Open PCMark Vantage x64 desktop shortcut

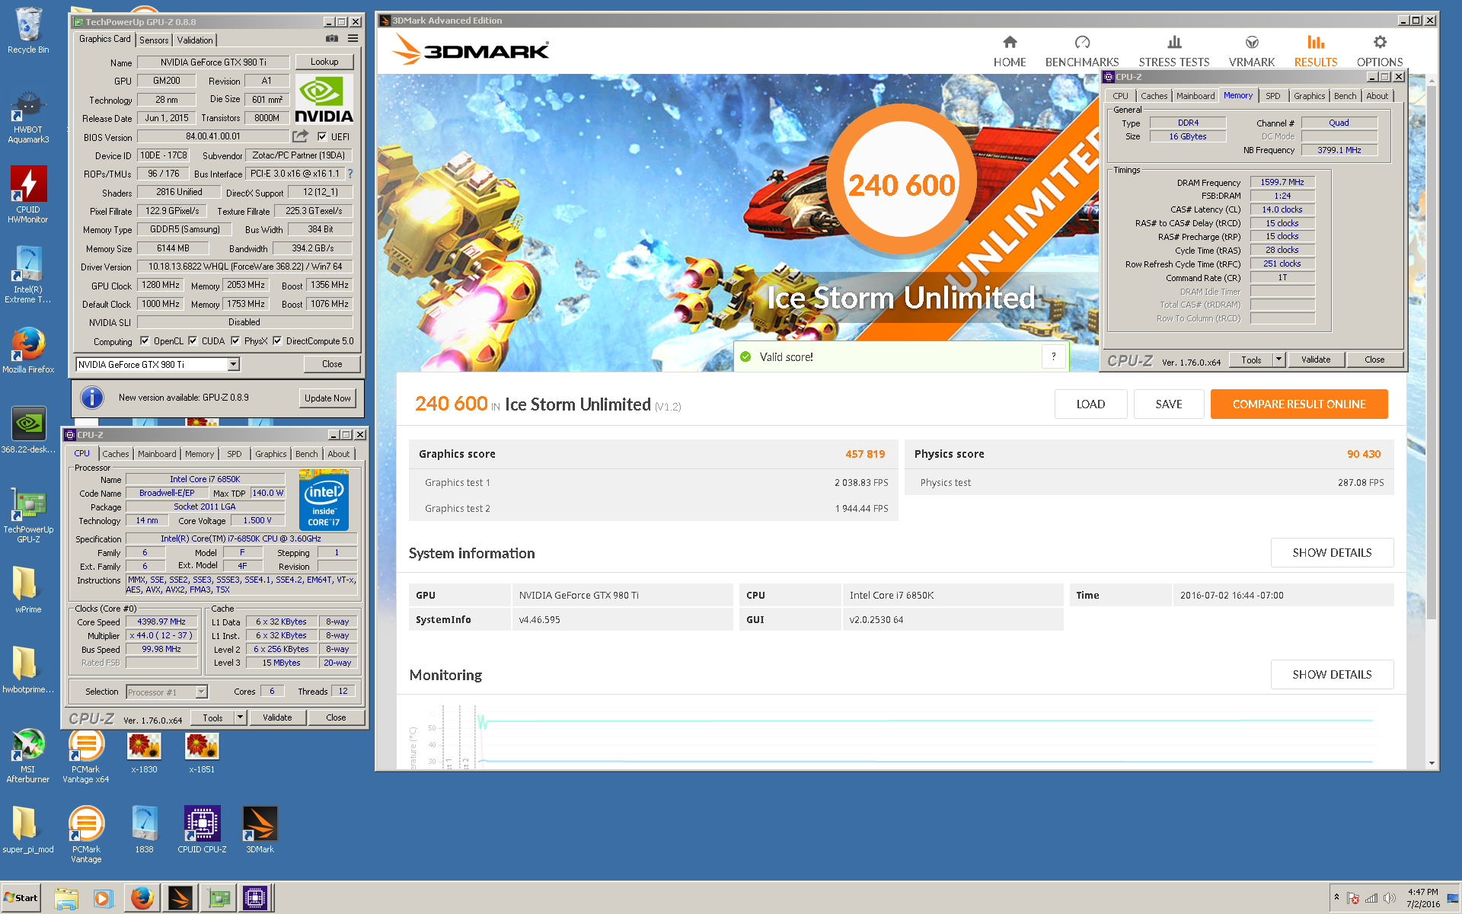point(86,756)
